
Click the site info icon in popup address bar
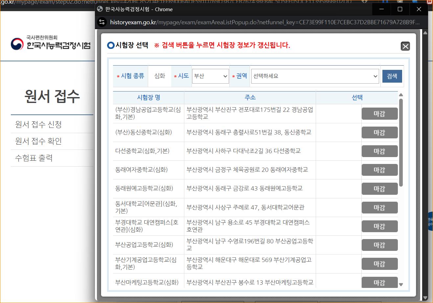102,22
